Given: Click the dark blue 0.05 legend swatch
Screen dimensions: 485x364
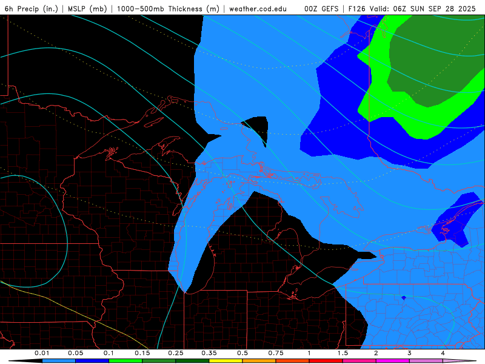Looking at the screenshot, I should 92,361.
